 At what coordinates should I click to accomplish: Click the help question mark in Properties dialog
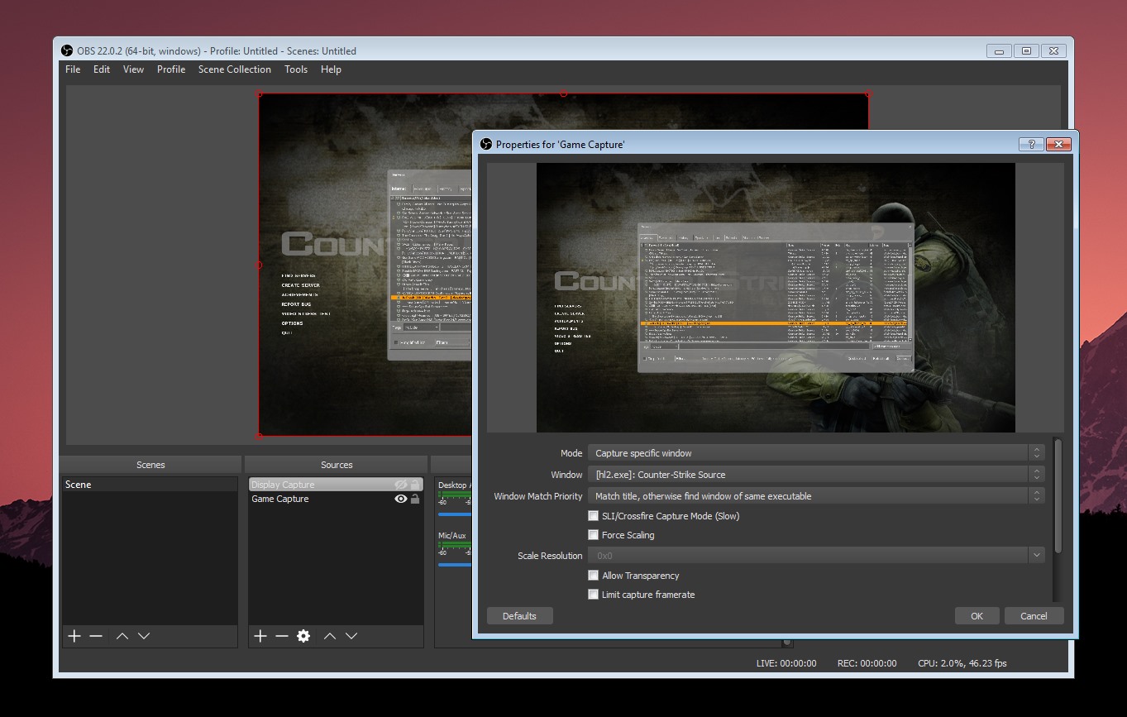(x=1031, y=144)
